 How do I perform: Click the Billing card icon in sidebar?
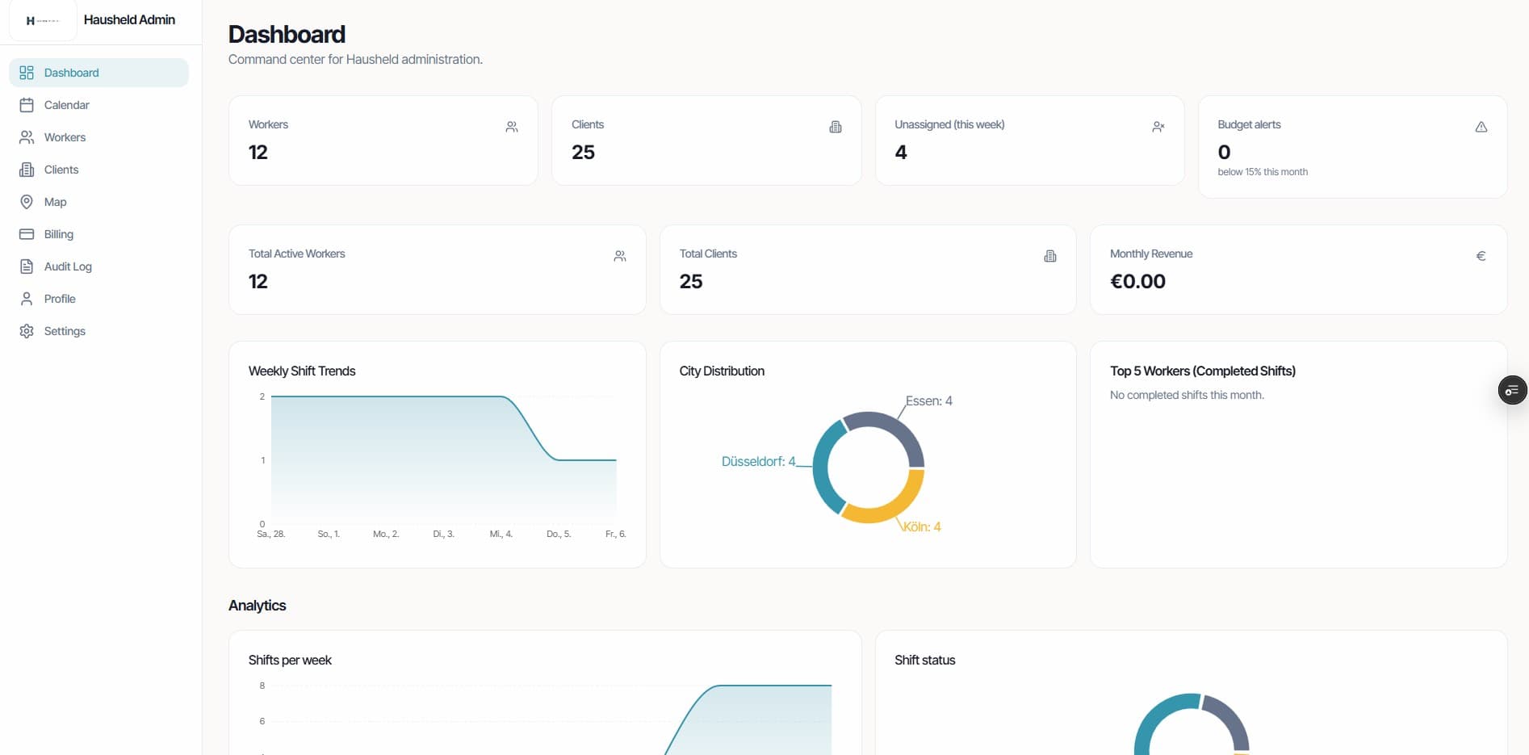(27, 234)
